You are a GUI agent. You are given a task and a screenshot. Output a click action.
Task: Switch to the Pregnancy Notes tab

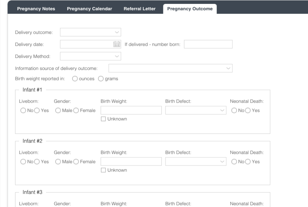[x=36, y=9]
